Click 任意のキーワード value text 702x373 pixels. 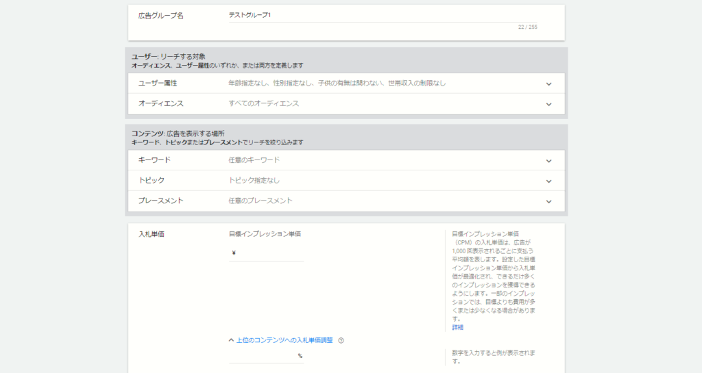(x=254, y=160)
